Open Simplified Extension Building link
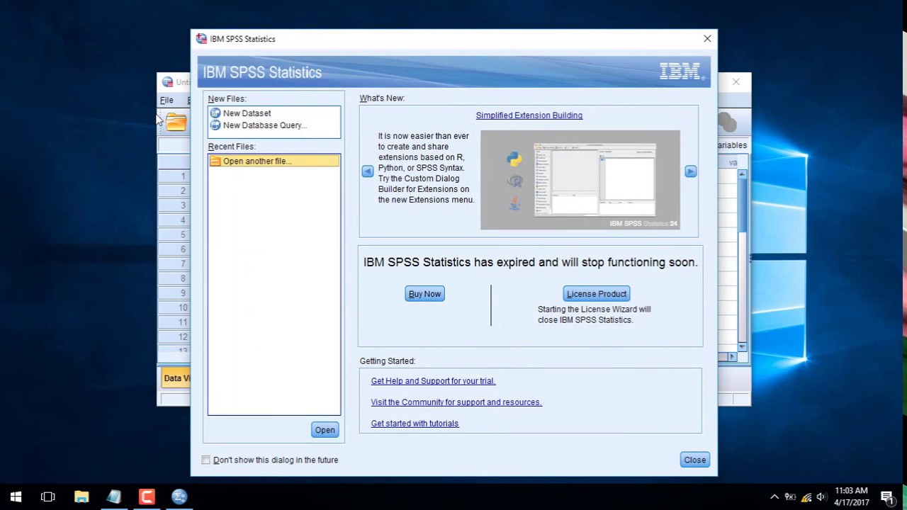The image size is (907, 510). pyautogui.click(x=529, y=115)
